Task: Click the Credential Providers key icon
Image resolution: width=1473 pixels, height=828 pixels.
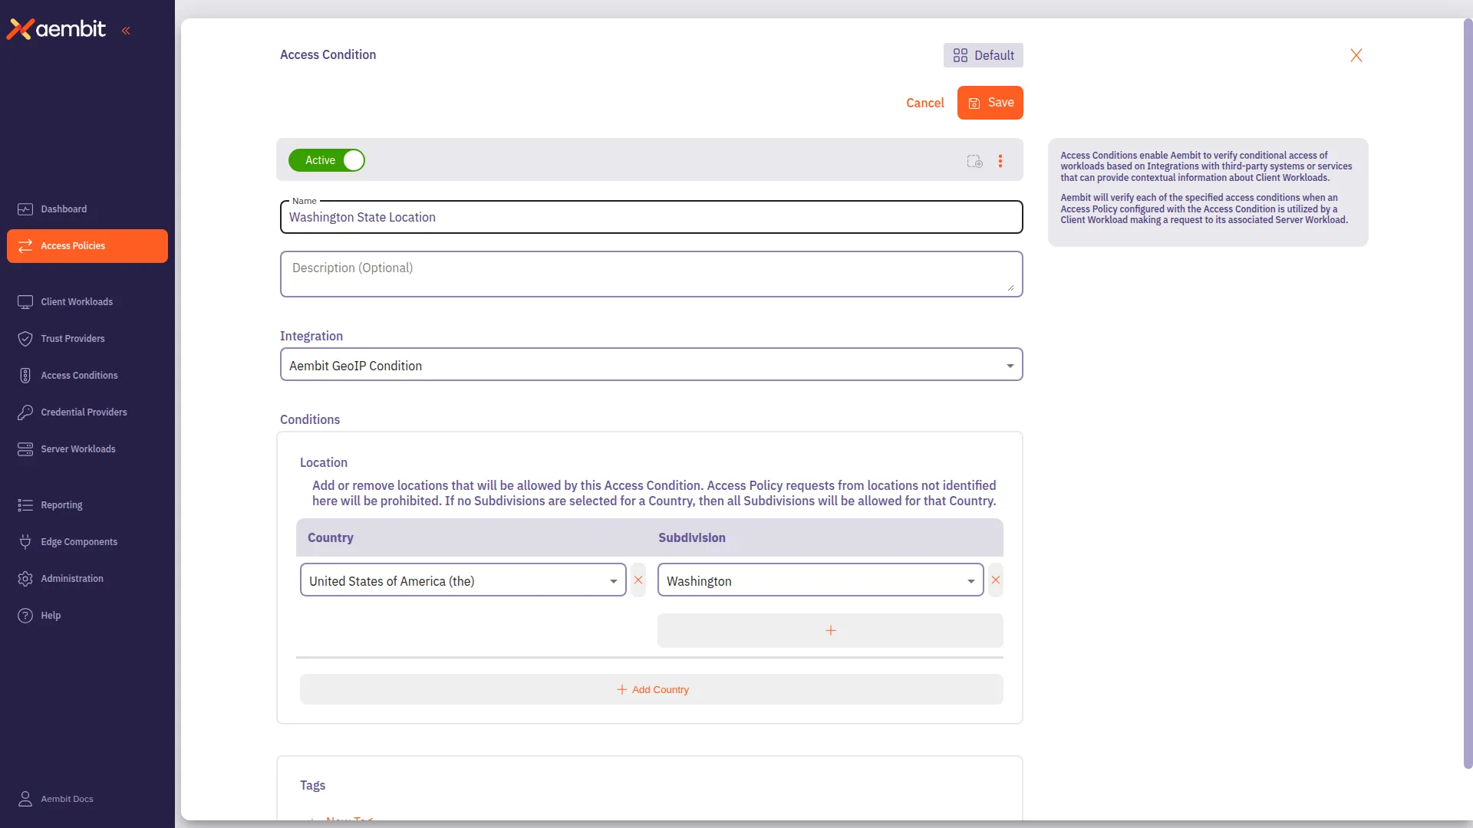Action: pyautogui.click(x=25, y=412)
